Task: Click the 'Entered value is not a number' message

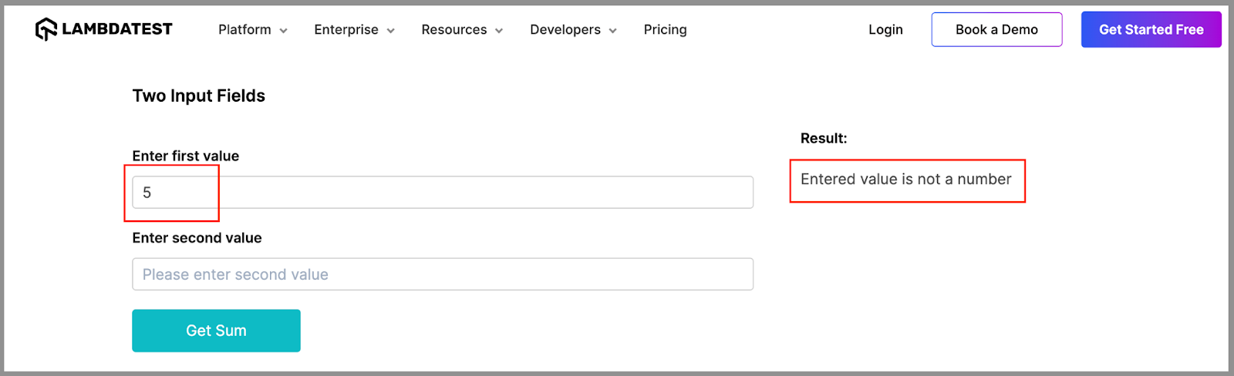Action: [905, 180]
